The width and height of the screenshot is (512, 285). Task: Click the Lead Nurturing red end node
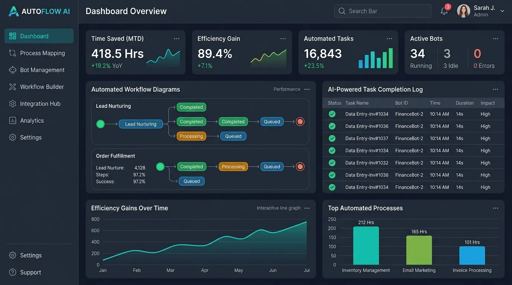tap(300, 121)
